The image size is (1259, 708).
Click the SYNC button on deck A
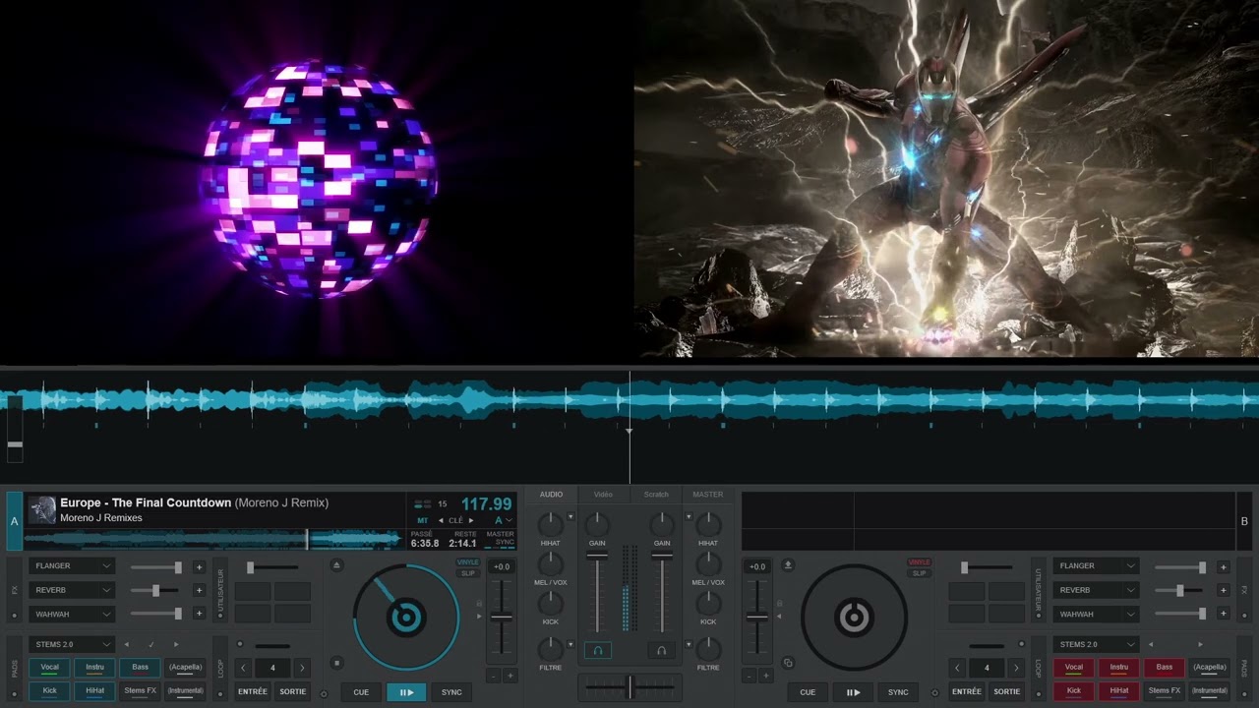[451, 692]
